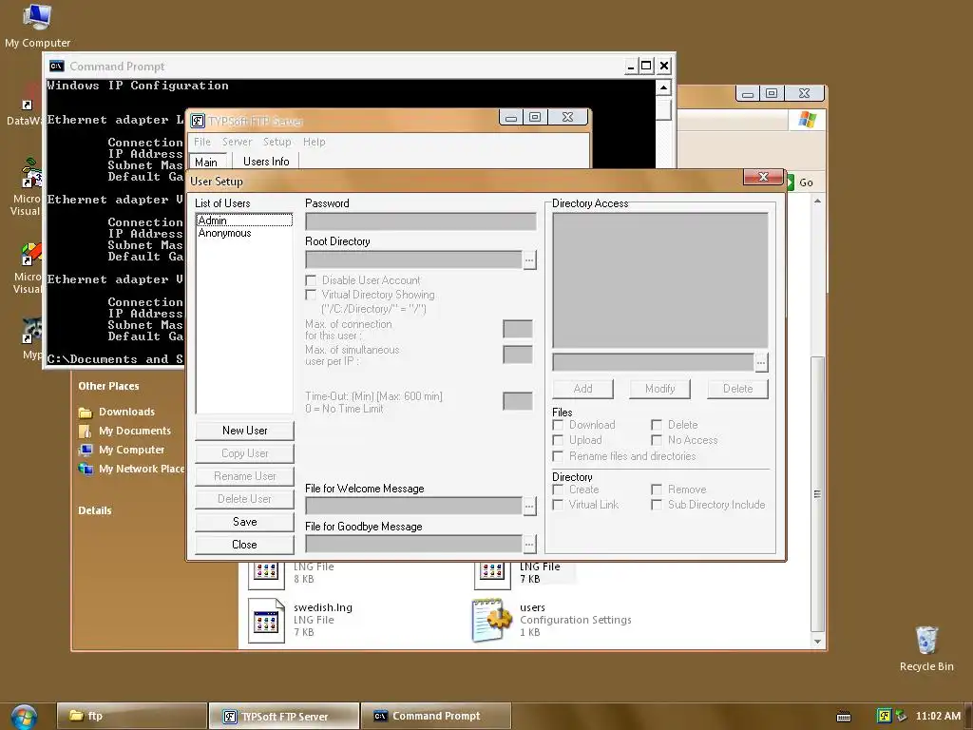The width and height of the screenshot is (973, 730).
Task: Toggle Sub Directory Include checkbox
Action: click(657, 505)
